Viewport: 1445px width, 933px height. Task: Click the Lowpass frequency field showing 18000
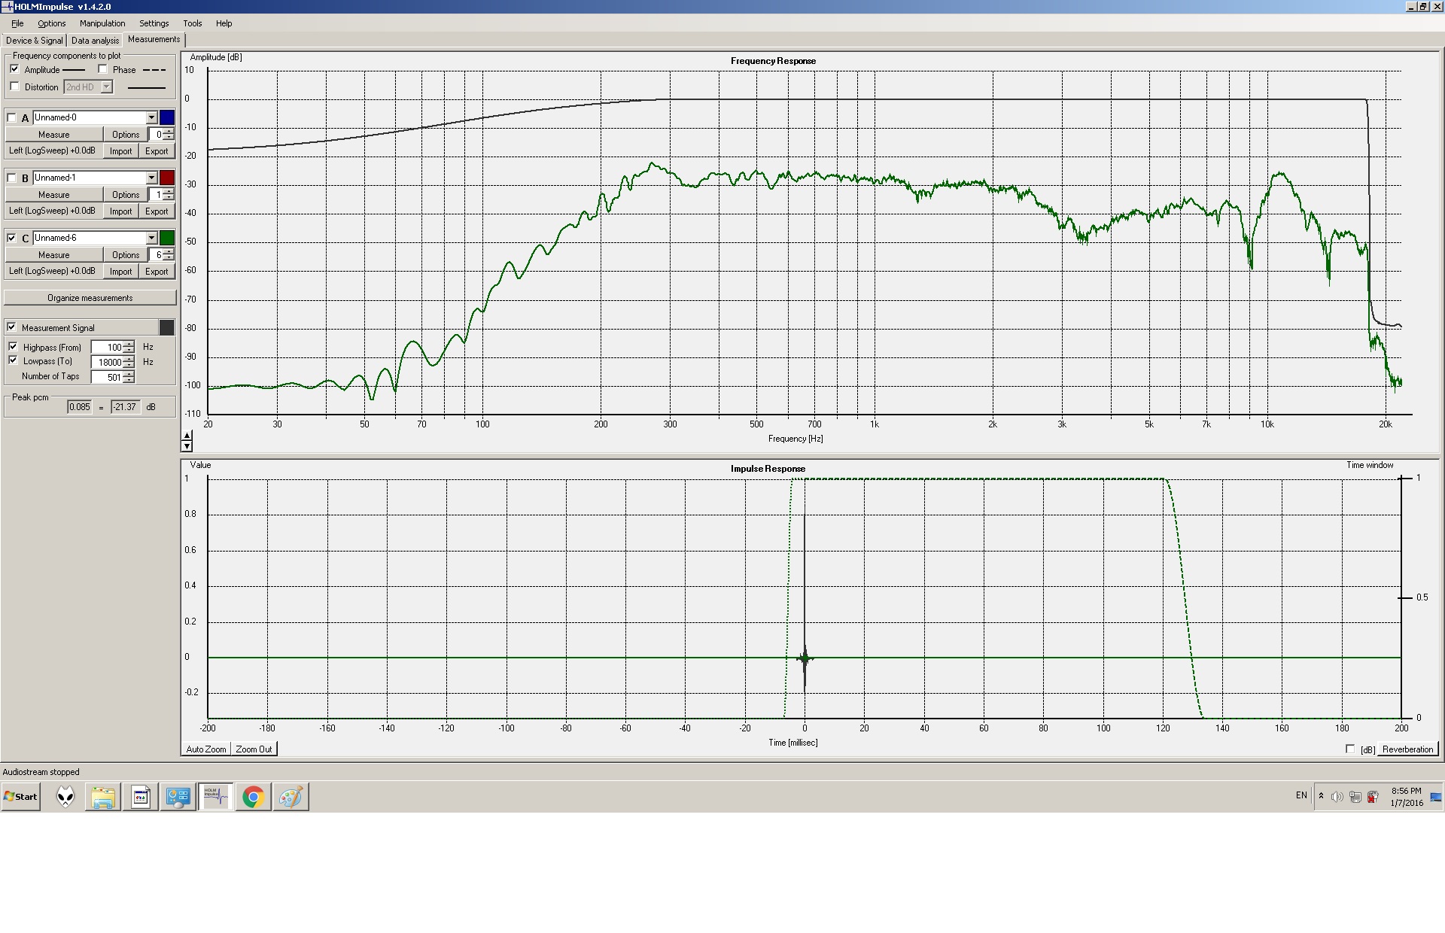coord(108,362)
